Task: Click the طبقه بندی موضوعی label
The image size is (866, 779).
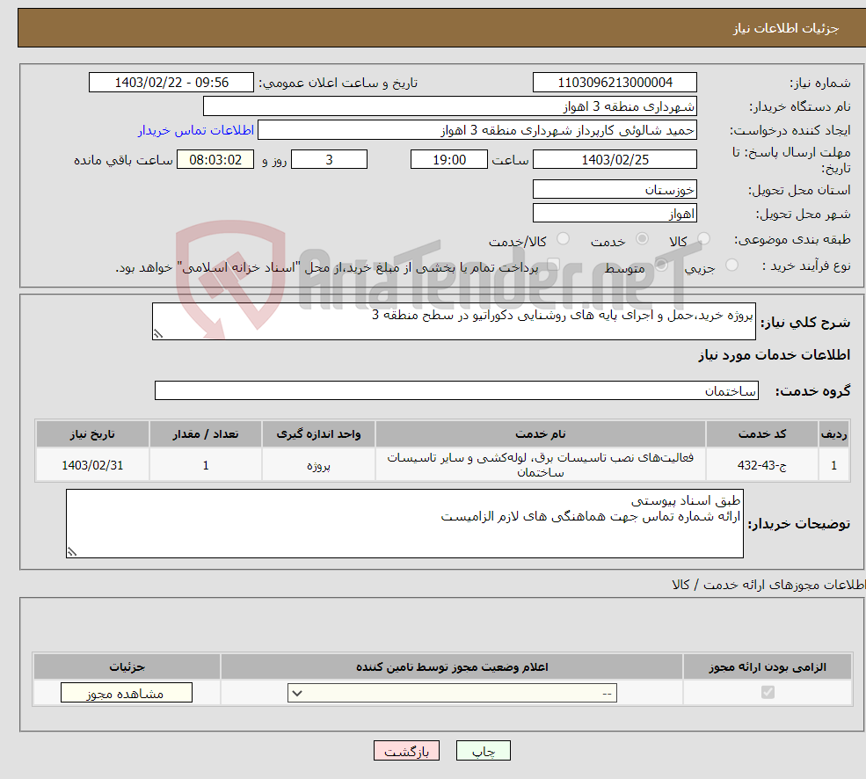Action: point(792,240)
